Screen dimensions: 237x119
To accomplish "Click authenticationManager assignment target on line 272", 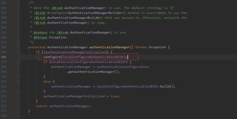I will (x=71, y=87).
